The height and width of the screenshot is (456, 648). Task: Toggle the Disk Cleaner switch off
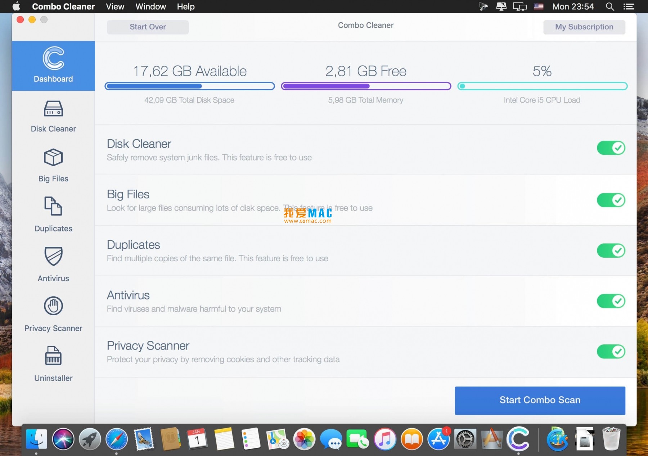click(x=611, y=148)
